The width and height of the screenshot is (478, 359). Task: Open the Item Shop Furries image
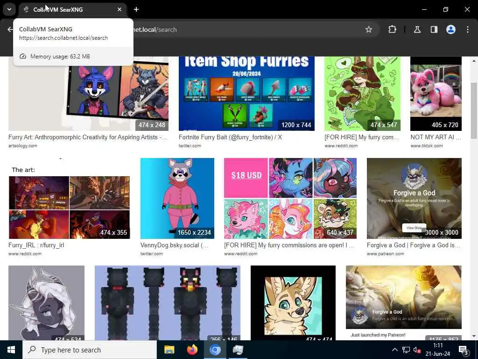(246, 93)
